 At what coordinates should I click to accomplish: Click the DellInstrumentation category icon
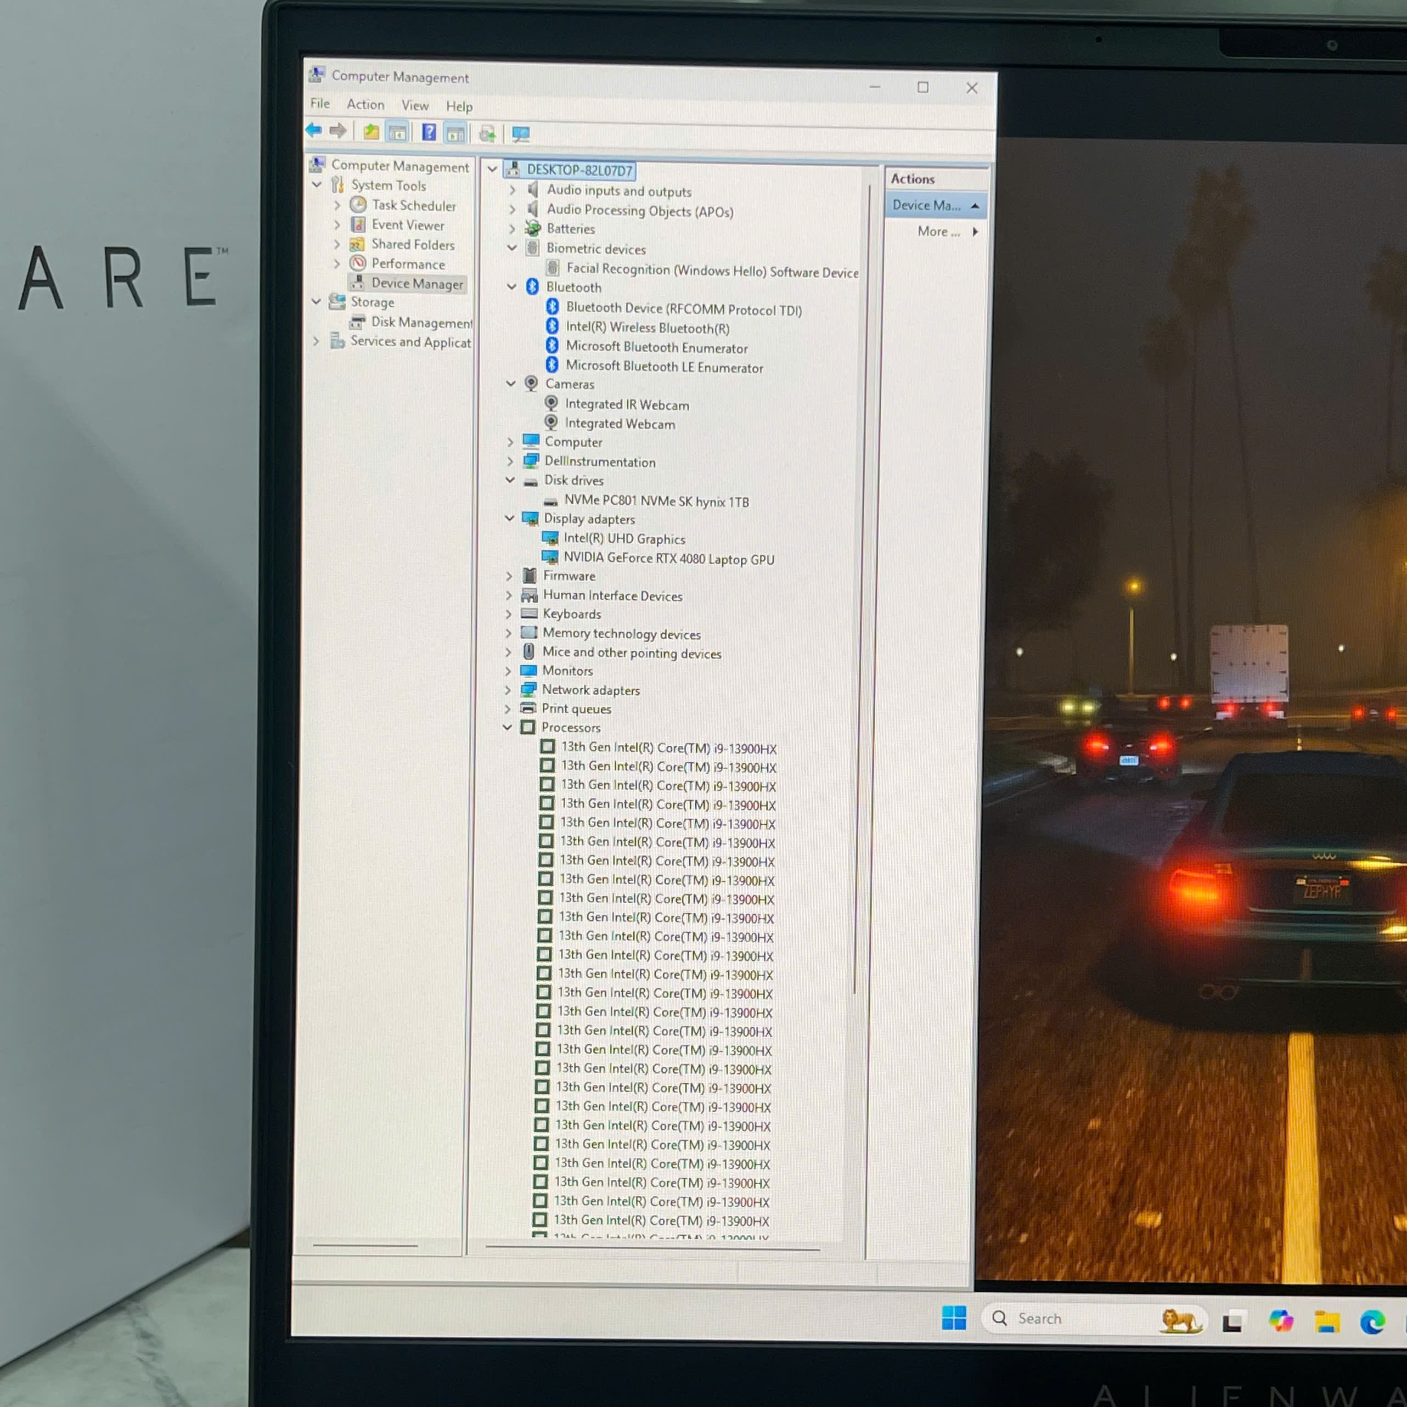click(531, 461)
